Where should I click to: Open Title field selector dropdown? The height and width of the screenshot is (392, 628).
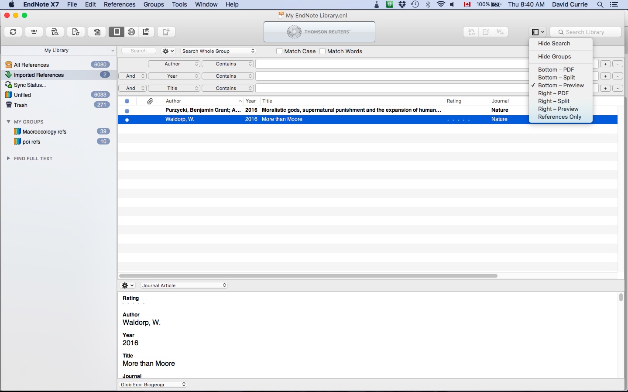coord(174,88)
